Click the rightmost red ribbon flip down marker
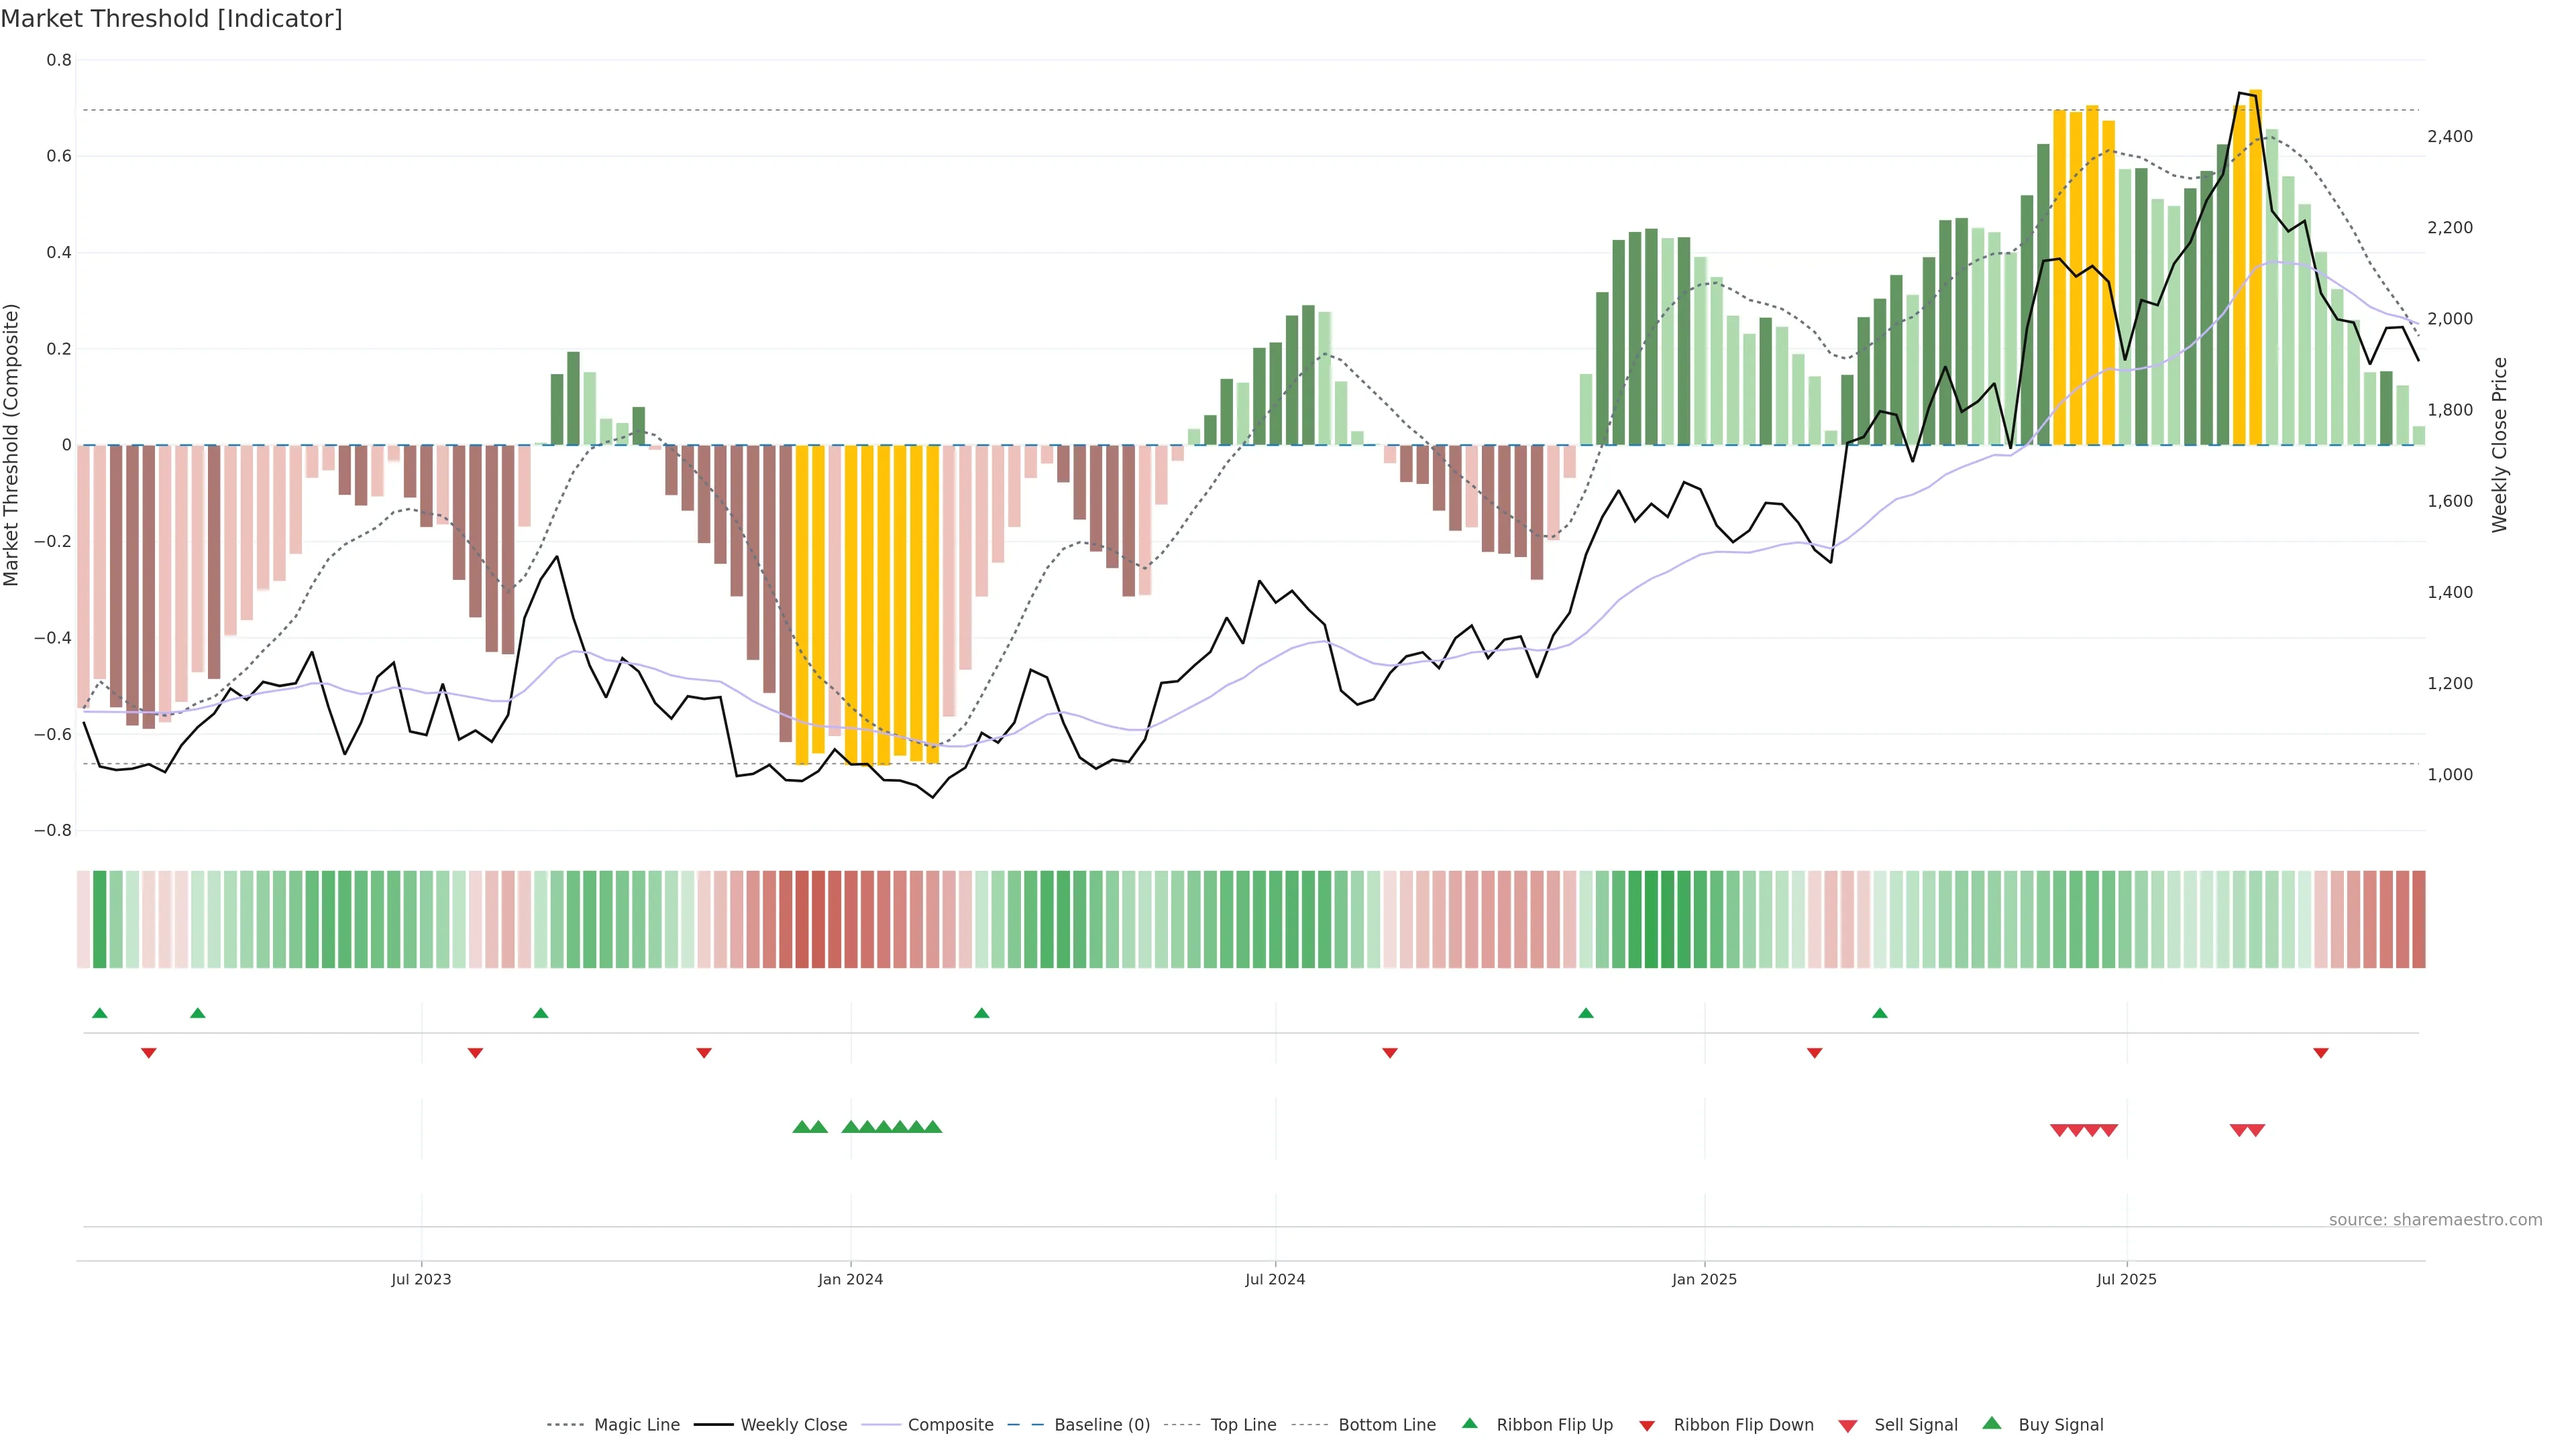This screenshot has height=1448, width=2576. pos(2321,1052)
